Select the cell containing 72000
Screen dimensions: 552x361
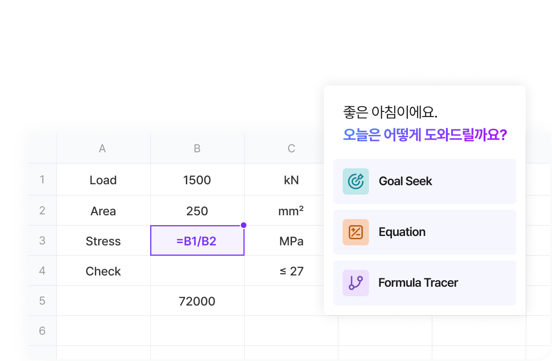(197, 301)
